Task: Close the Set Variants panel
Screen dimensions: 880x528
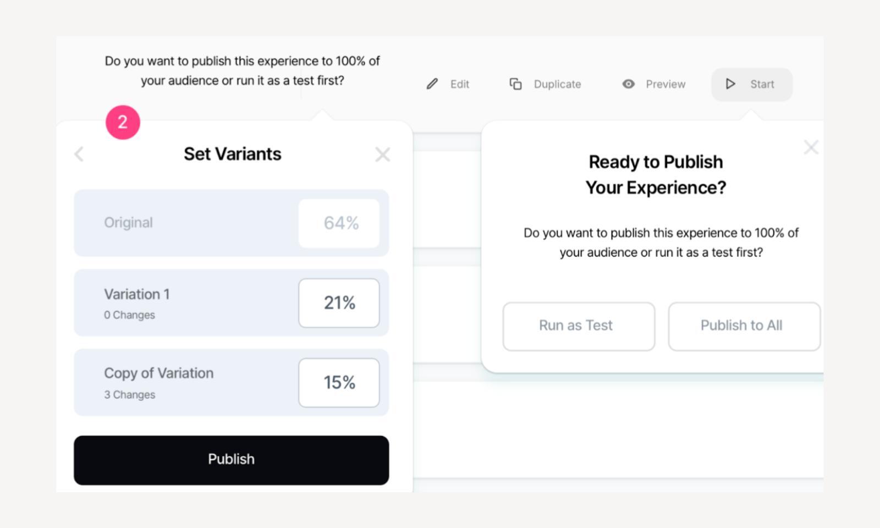Action: 383,155
